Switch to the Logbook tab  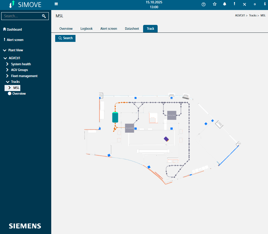point(86,29)
